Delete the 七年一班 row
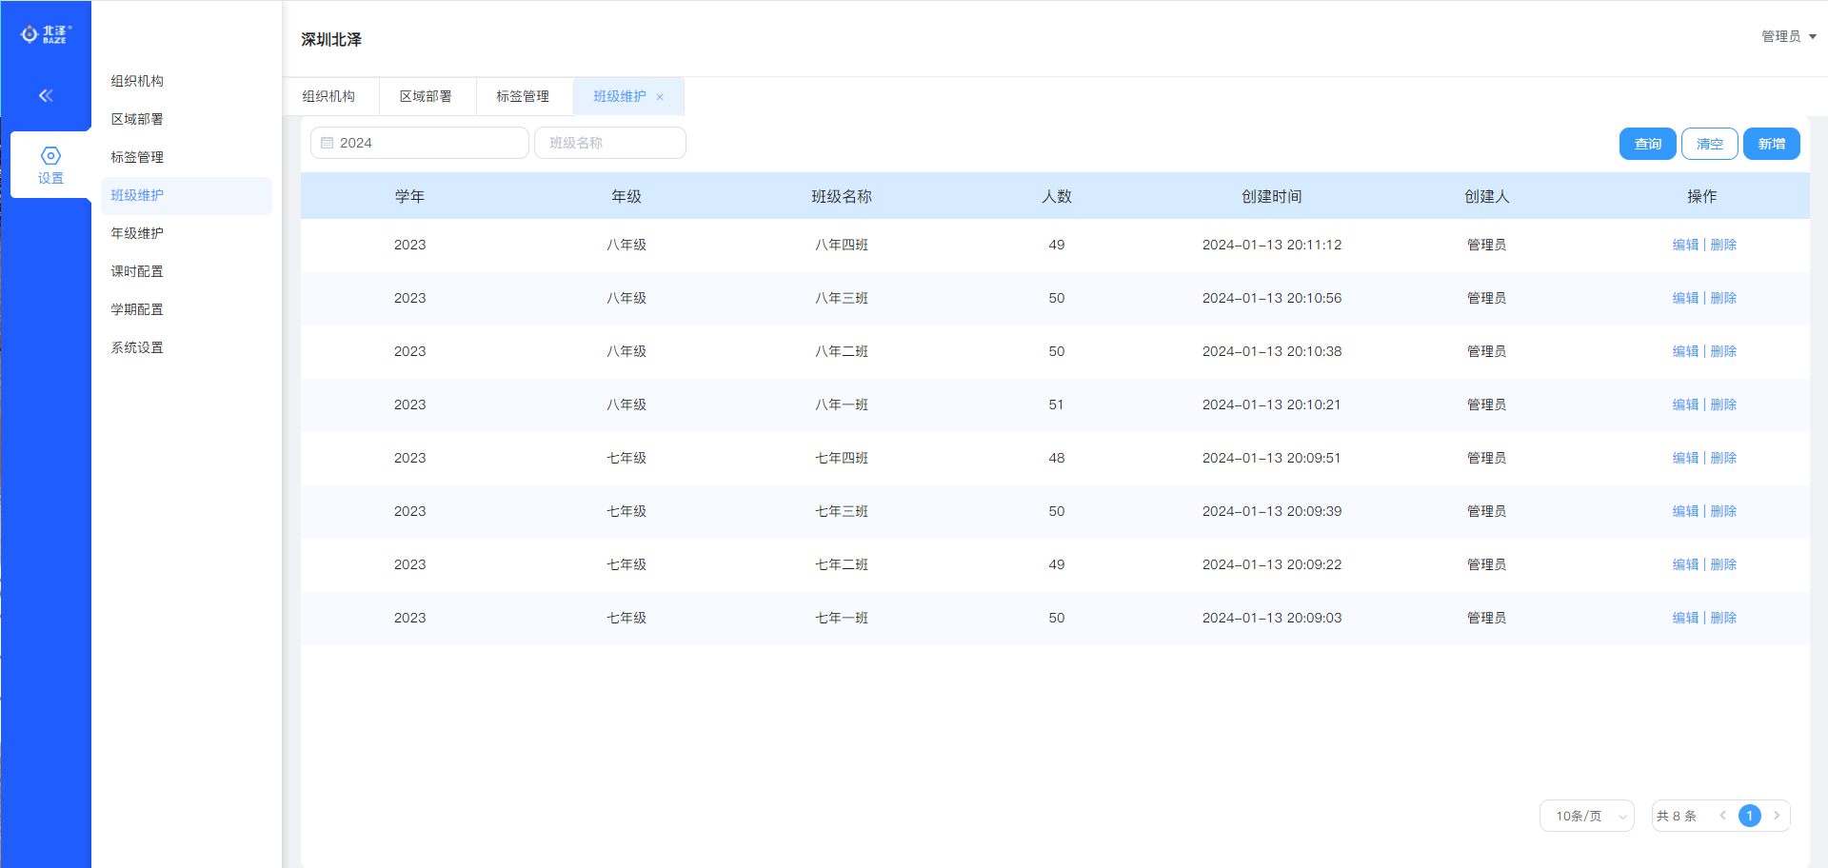Viewport: 1828px width, 868px height. [1723, 618]
